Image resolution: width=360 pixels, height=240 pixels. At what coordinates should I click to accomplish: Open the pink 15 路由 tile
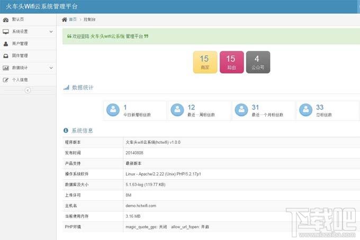pos(232,62)
